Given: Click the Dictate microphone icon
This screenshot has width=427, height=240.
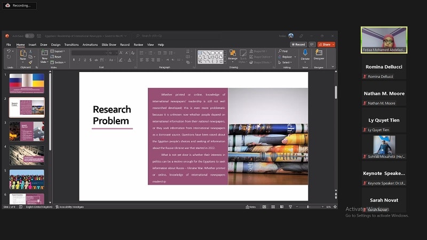Looking at the screenshot, I should [x=305, y=53].
